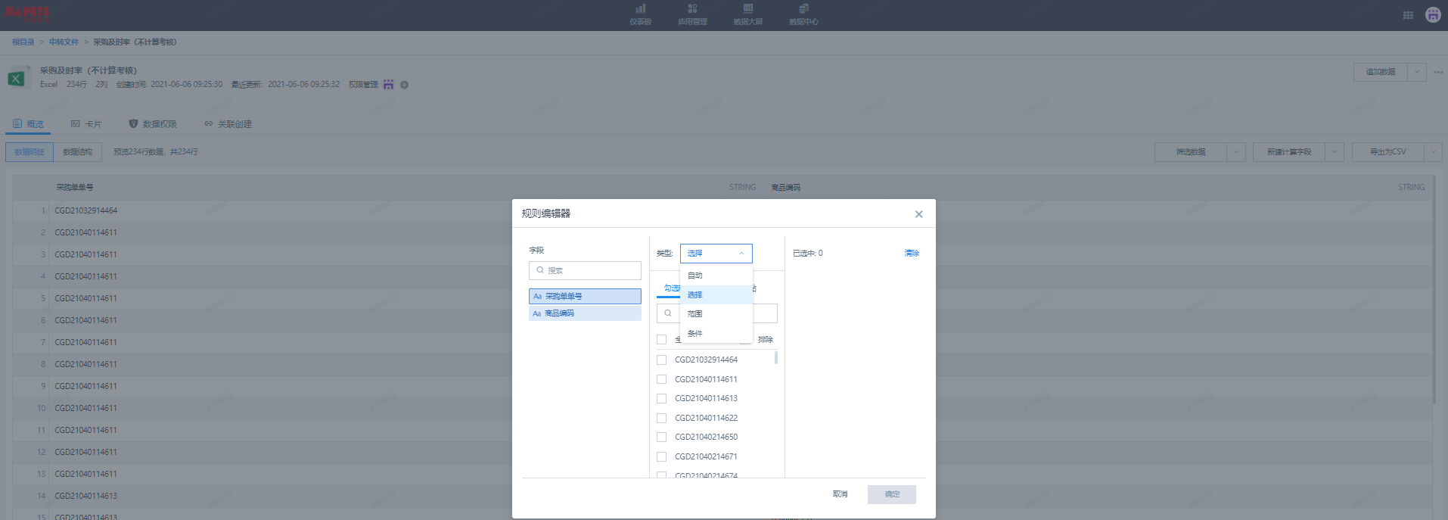Click the plus icon to add permission
Image resolution: width=1448 pixels, height=520 pixels.
click(404, 85)
